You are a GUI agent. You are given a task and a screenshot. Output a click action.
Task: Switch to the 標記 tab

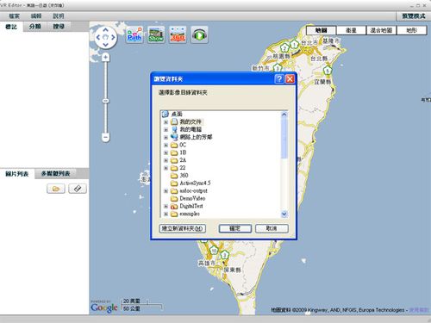click(x=11, y=27)
